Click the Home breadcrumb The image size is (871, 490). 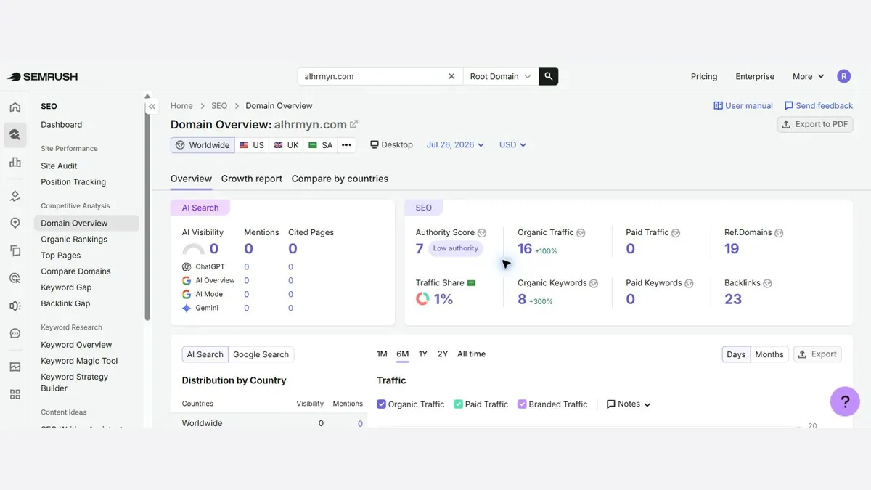(181, 106)
